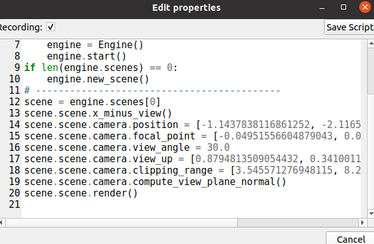This screenshot has height=244, width=374.
Task: Click the horizontal scrollbar thumb
Action: coord(122,222)
